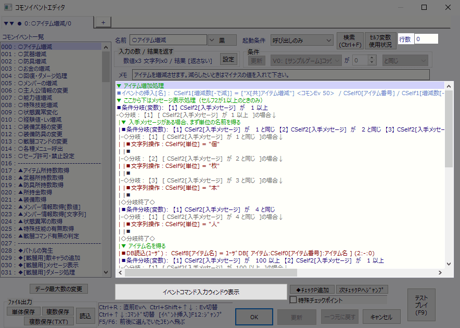Click the 検索 (Ctrl+F) button
The height and width of the screenshot is (328, 460).
(350, 41)
